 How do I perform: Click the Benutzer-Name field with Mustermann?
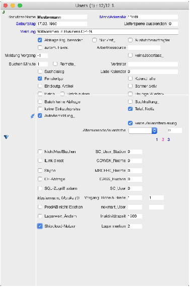pos(62,17)
